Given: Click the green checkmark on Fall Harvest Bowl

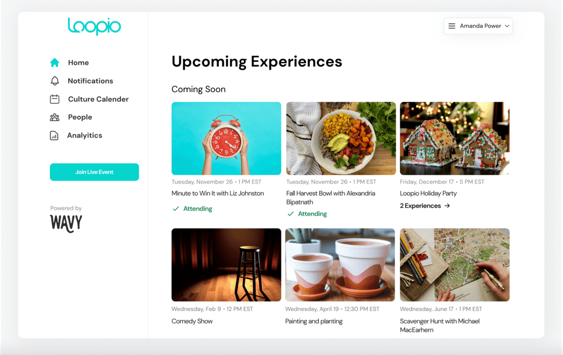Looking at the screenshot, I should [291, 214].
